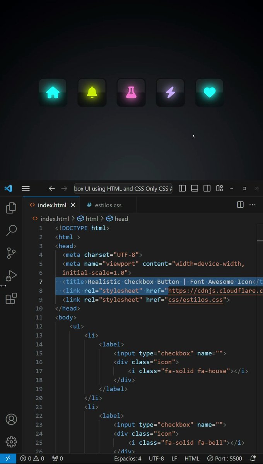
Task: Toggle the glowing home icon button
Action: (53, 93)
